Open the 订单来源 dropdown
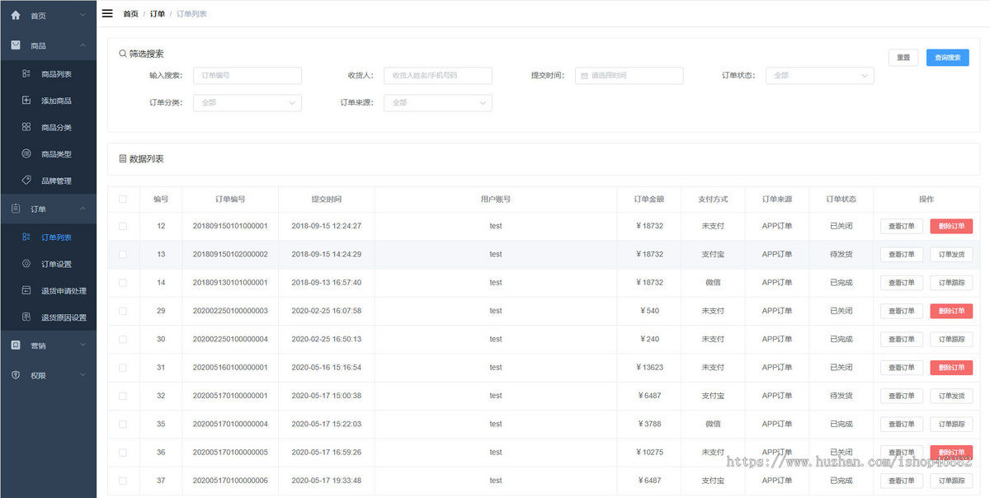Image resolution: width=990 pixels, height=498 pixels. point(438,102)
